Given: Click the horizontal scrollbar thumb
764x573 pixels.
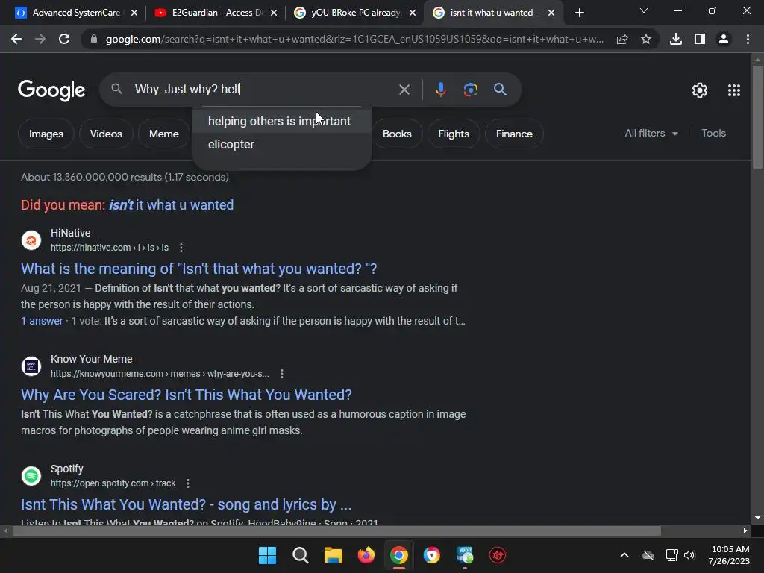Looking at the screenshot, I should point(336,530).
